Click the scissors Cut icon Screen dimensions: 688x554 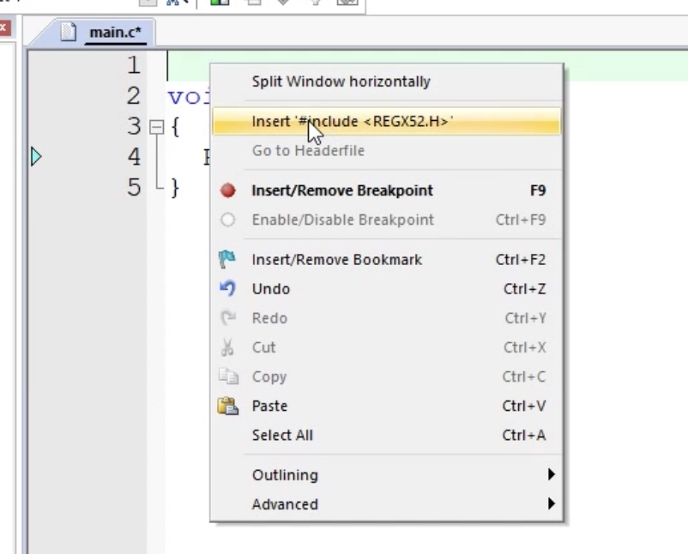[227, 347]
